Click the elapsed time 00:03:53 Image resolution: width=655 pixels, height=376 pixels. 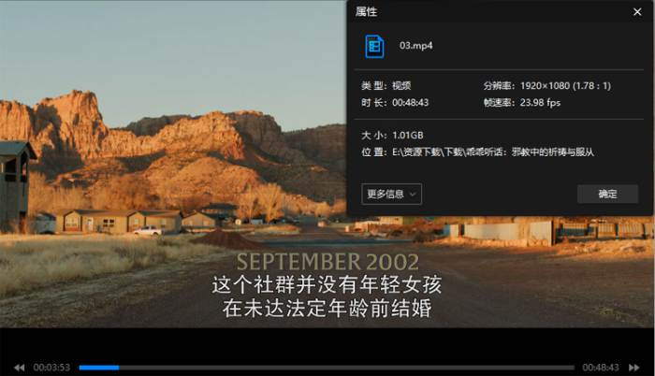click(x=51, y=368)
